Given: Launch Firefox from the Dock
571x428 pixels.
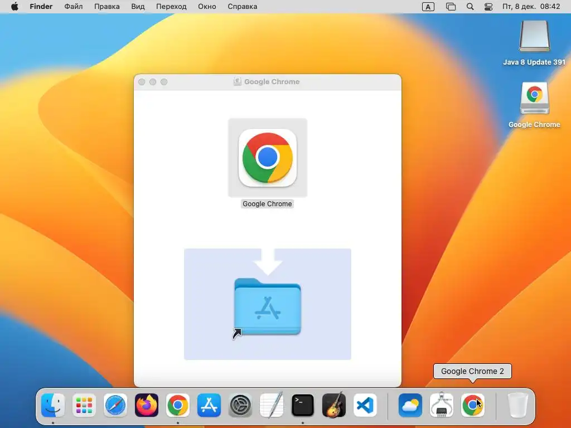Looking at the screenshot, I should (147, 405).
